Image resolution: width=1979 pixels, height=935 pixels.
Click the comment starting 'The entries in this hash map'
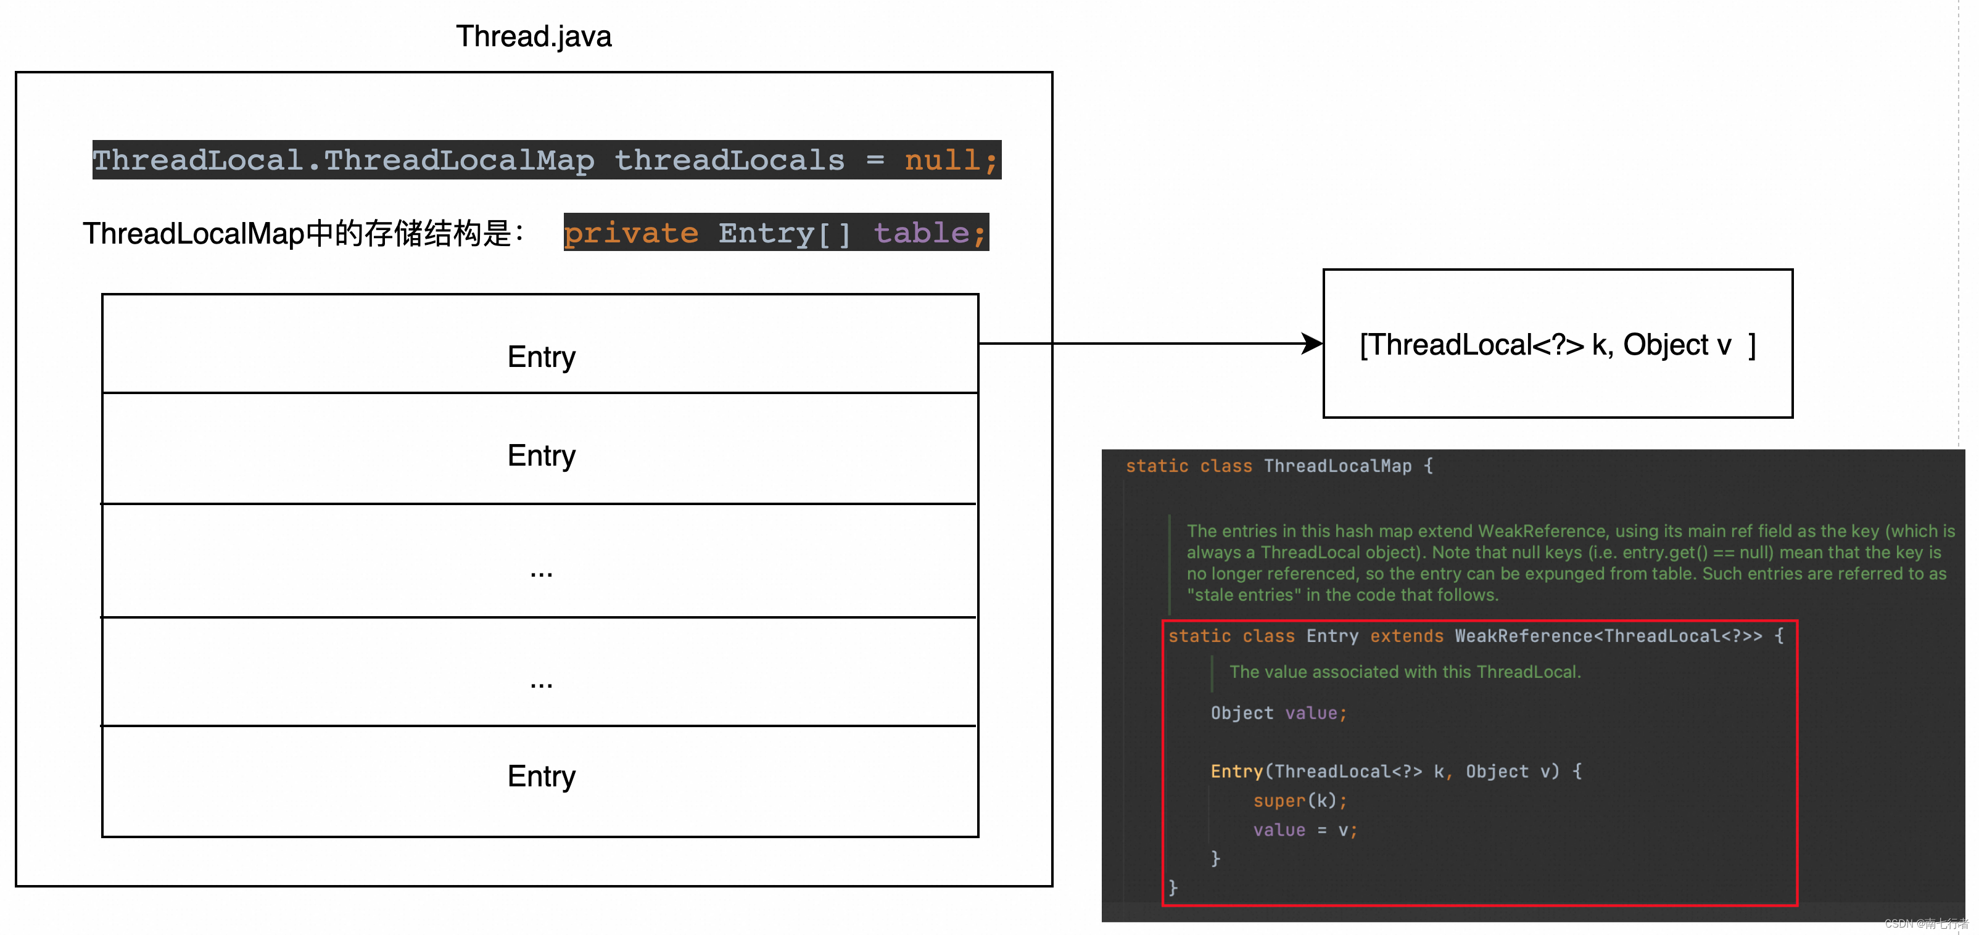pyautogui.click(x=1570, y=562)
